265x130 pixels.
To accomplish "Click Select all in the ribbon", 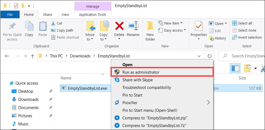I will coord(245,23).
